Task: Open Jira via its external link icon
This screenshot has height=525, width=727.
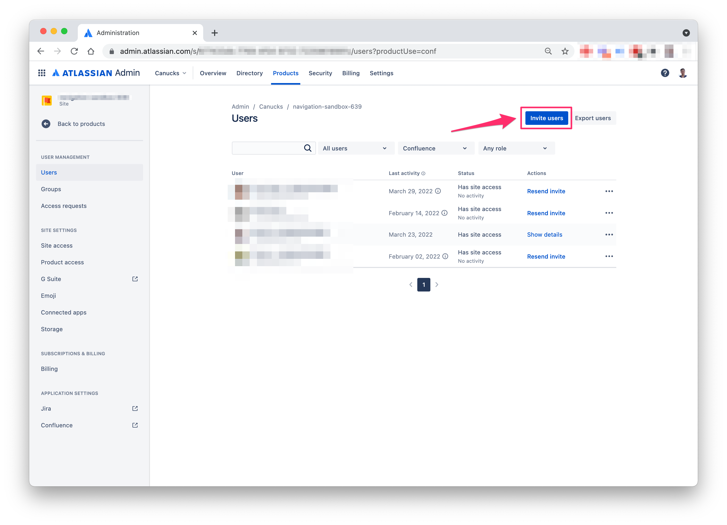Action: (135, 408)
